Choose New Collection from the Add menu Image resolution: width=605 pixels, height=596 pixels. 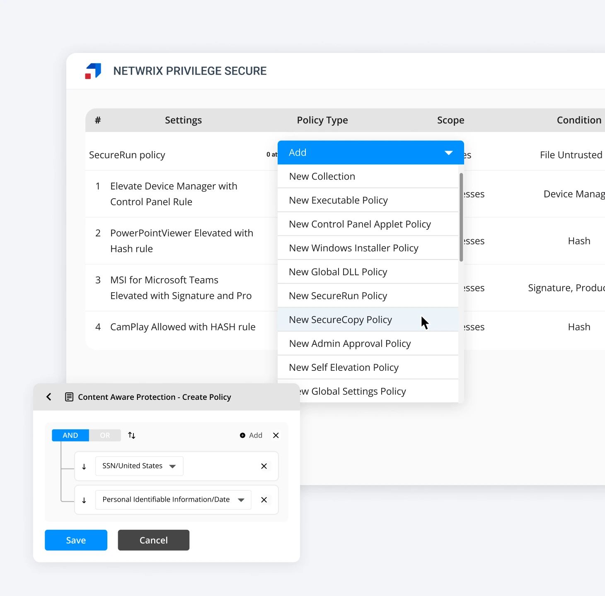[368, 176]
